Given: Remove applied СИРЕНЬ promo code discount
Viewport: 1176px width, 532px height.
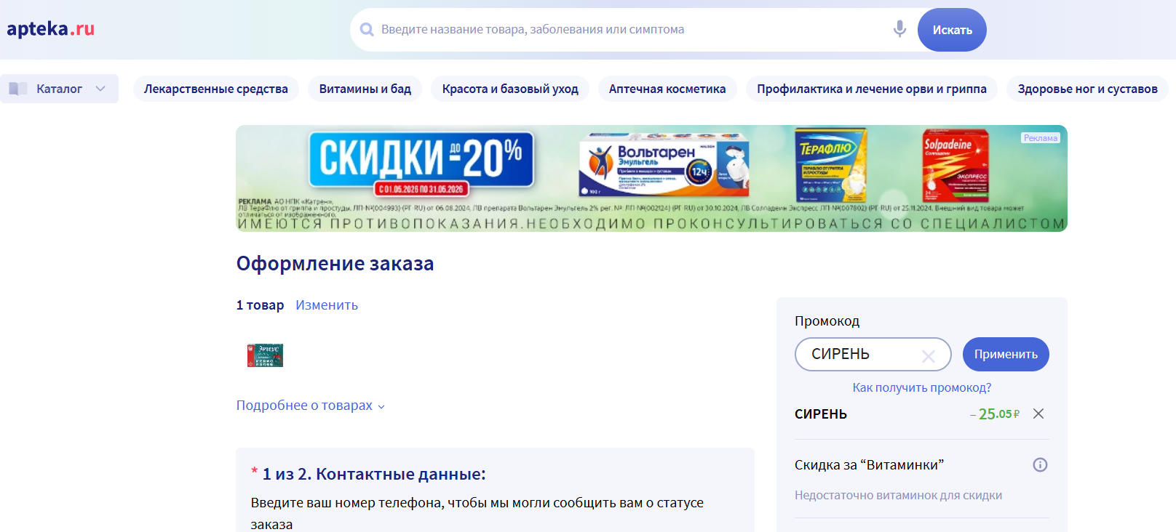Looking at the screenshot, I should tap(1038, 414).
